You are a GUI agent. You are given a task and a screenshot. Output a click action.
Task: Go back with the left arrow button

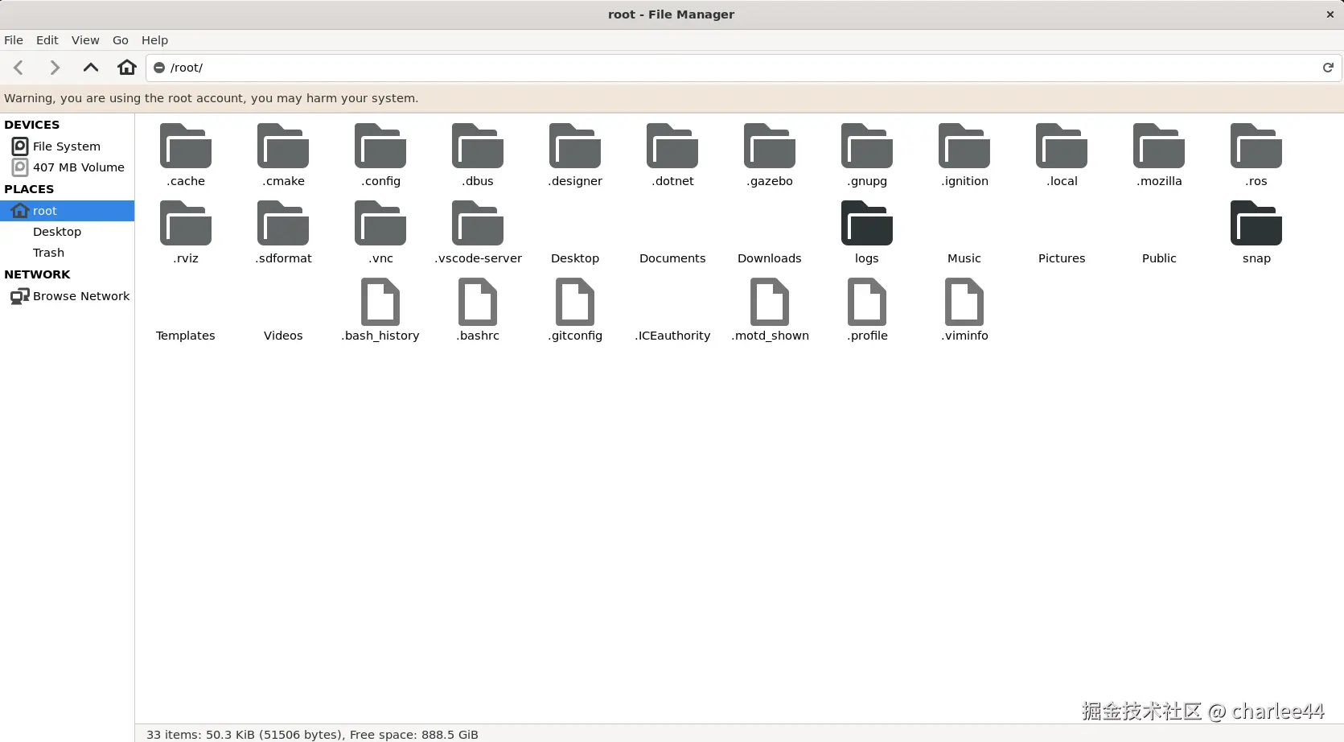tap(19, 68)
